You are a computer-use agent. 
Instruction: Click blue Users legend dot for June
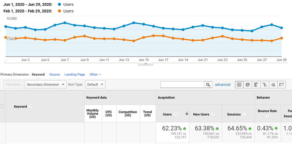pyautogui.click(x=59, y=4)
